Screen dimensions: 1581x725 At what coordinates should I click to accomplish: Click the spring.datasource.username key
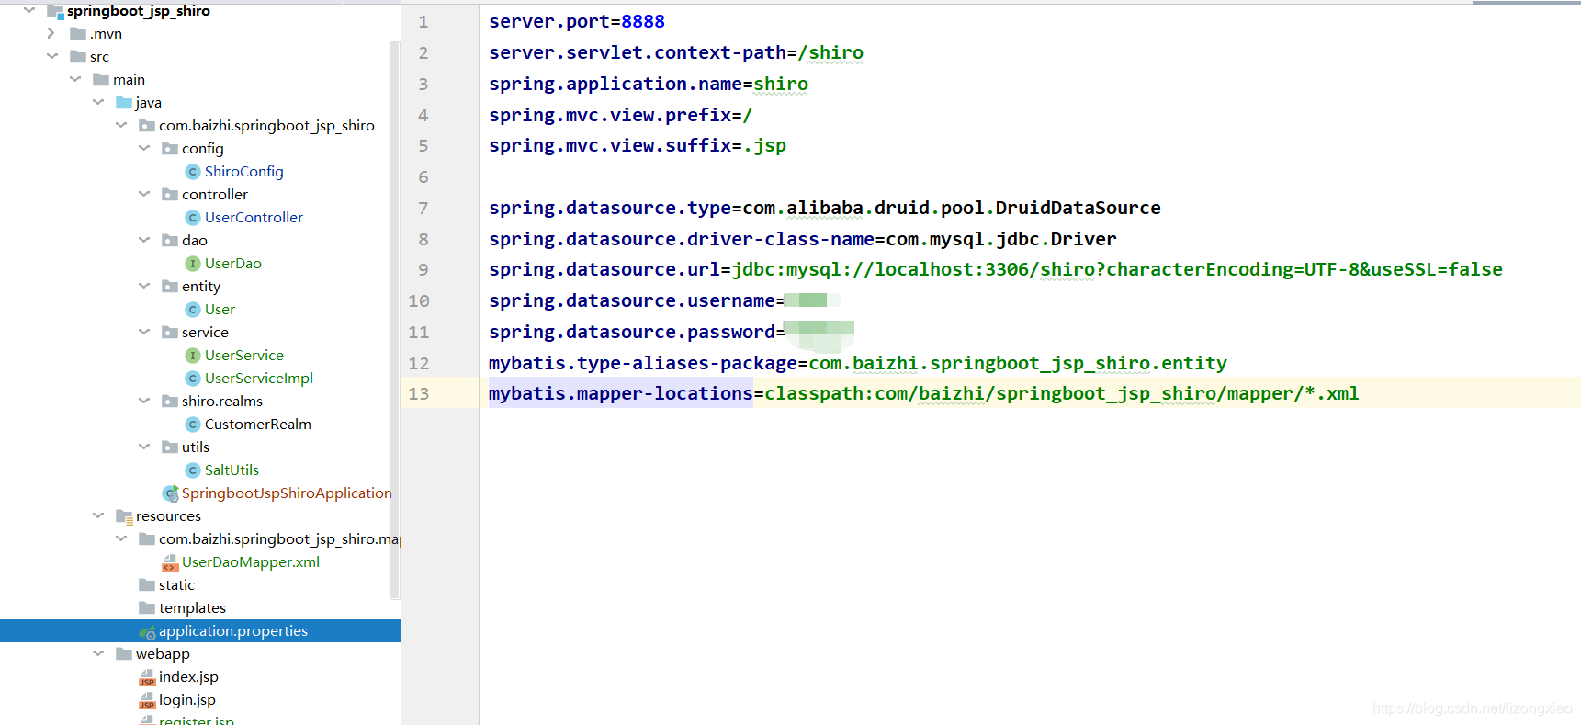tap(632, 300)
